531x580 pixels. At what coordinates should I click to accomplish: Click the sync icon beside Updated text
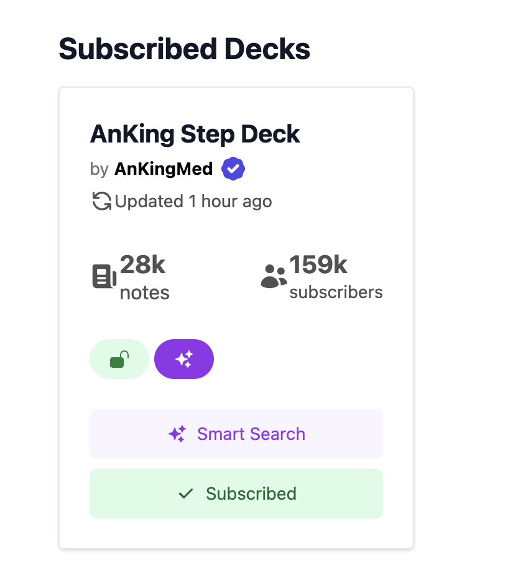pyautogui.click(x=101, y=202)
